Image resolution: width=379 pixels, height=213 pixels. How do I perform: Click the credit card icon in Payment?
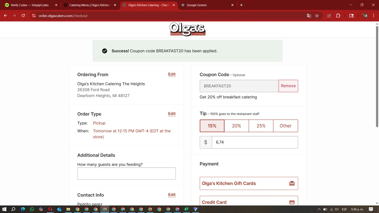coord(292,202)
